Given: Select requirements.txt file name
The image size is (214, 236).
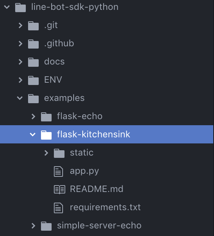Looking at the screenshot, I should [x=105, y=207].
